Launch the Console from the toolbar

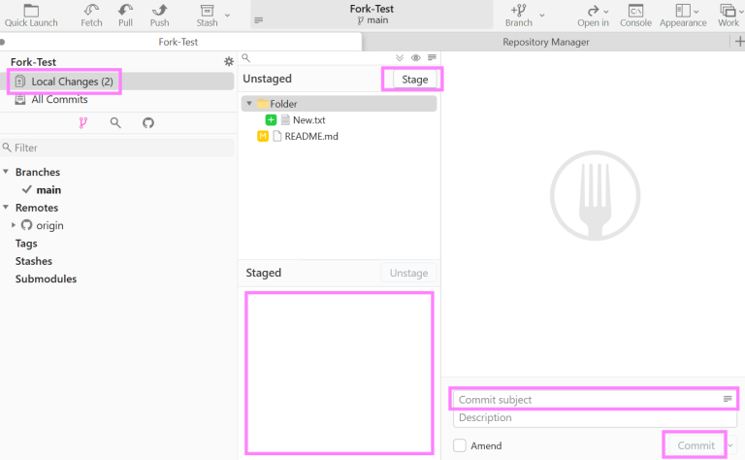tap(635, 16)
